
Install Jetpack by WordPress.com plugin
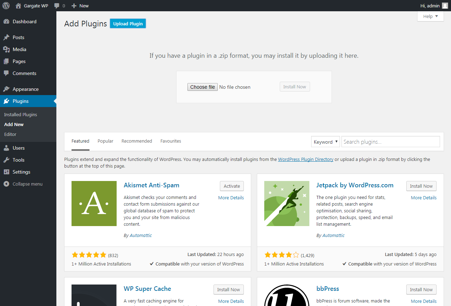(421, 186)
